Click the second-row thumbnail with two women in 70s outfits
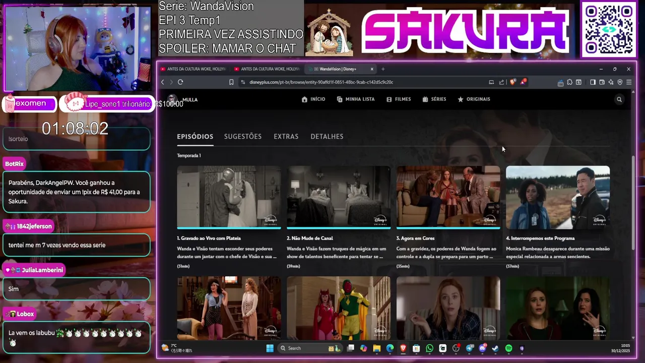Screen dimensions: 645x363 (x=229, y=308)
